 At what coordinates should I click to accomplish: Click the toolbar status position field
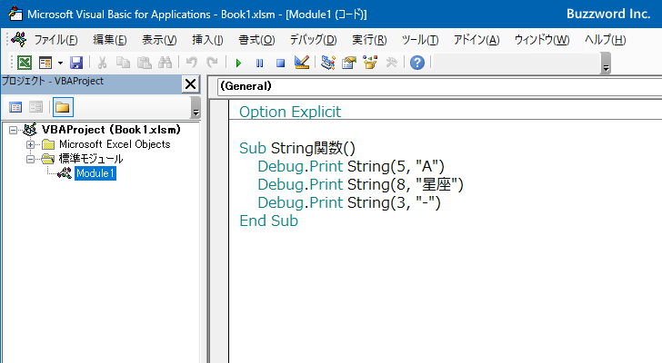pyautogui.click(x=516, y=63)
